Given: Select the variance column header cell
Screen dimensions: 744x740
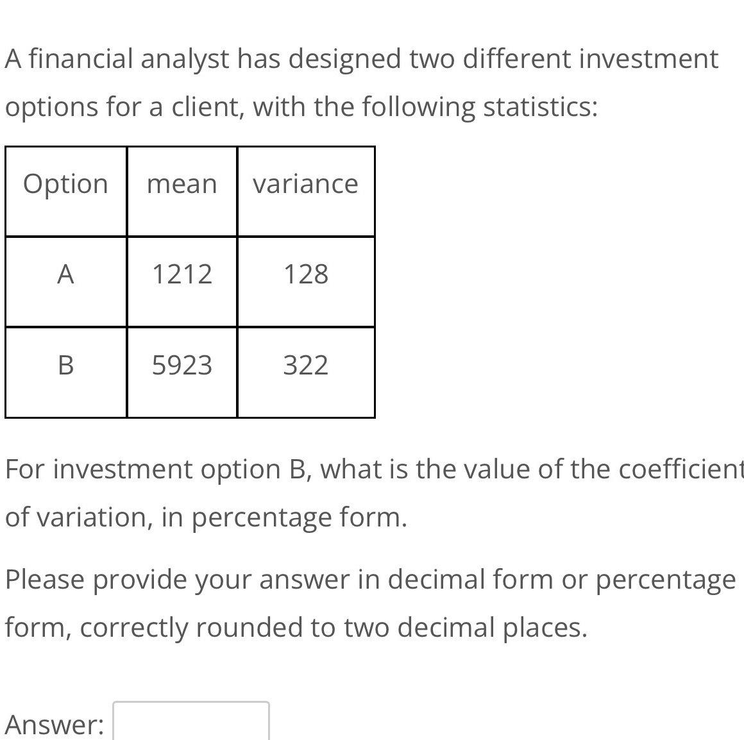Looking at the screenshot, I should (305, 192).
